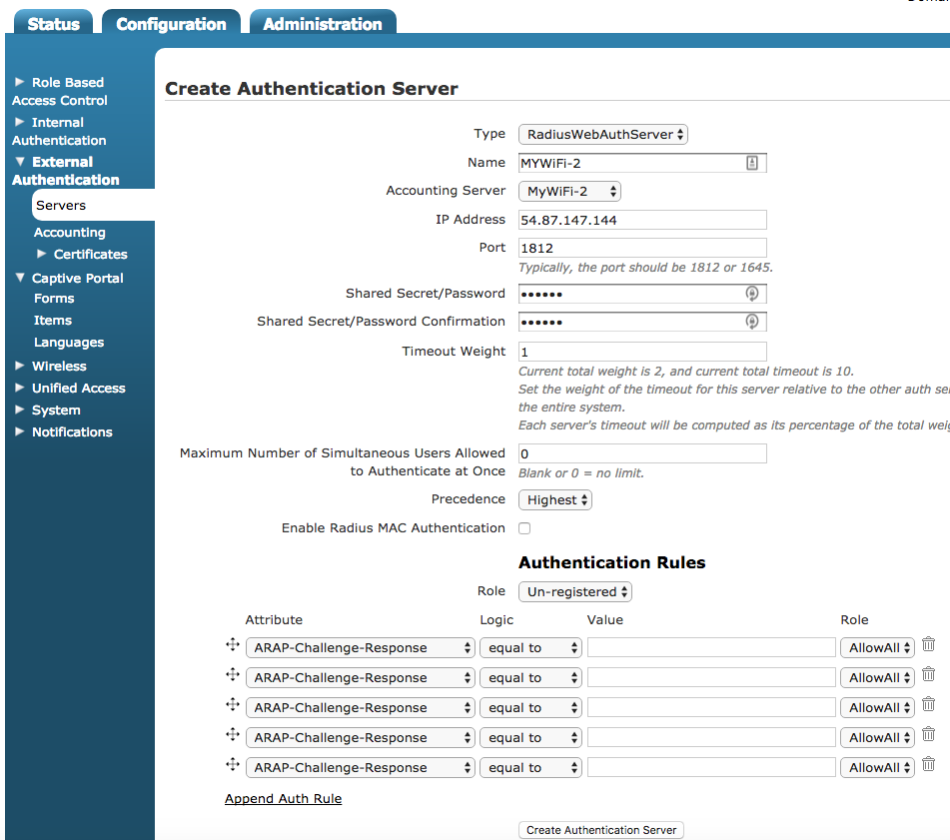Click the Append Auth Rule link

(283, 799)
